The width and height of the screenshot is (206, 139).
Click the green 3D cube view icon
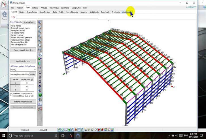click(40, 95)
